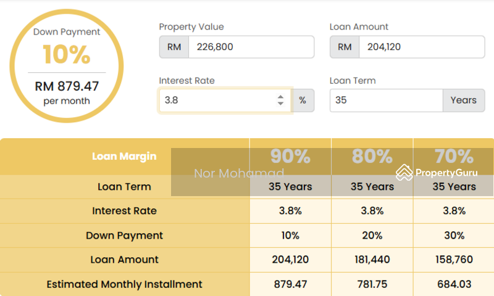Focus the Loan Amount input field

pos(421,47)
